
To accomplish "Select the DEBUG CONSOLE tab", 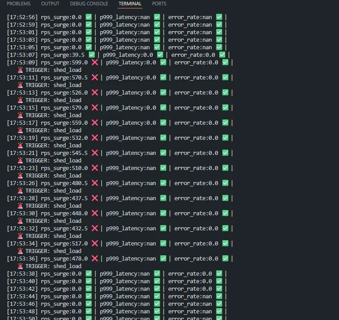I will point(89,4).
